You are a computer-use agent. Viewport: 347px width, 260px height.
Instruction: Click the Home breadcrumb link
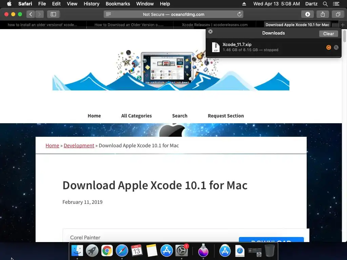tap(52, 146)
